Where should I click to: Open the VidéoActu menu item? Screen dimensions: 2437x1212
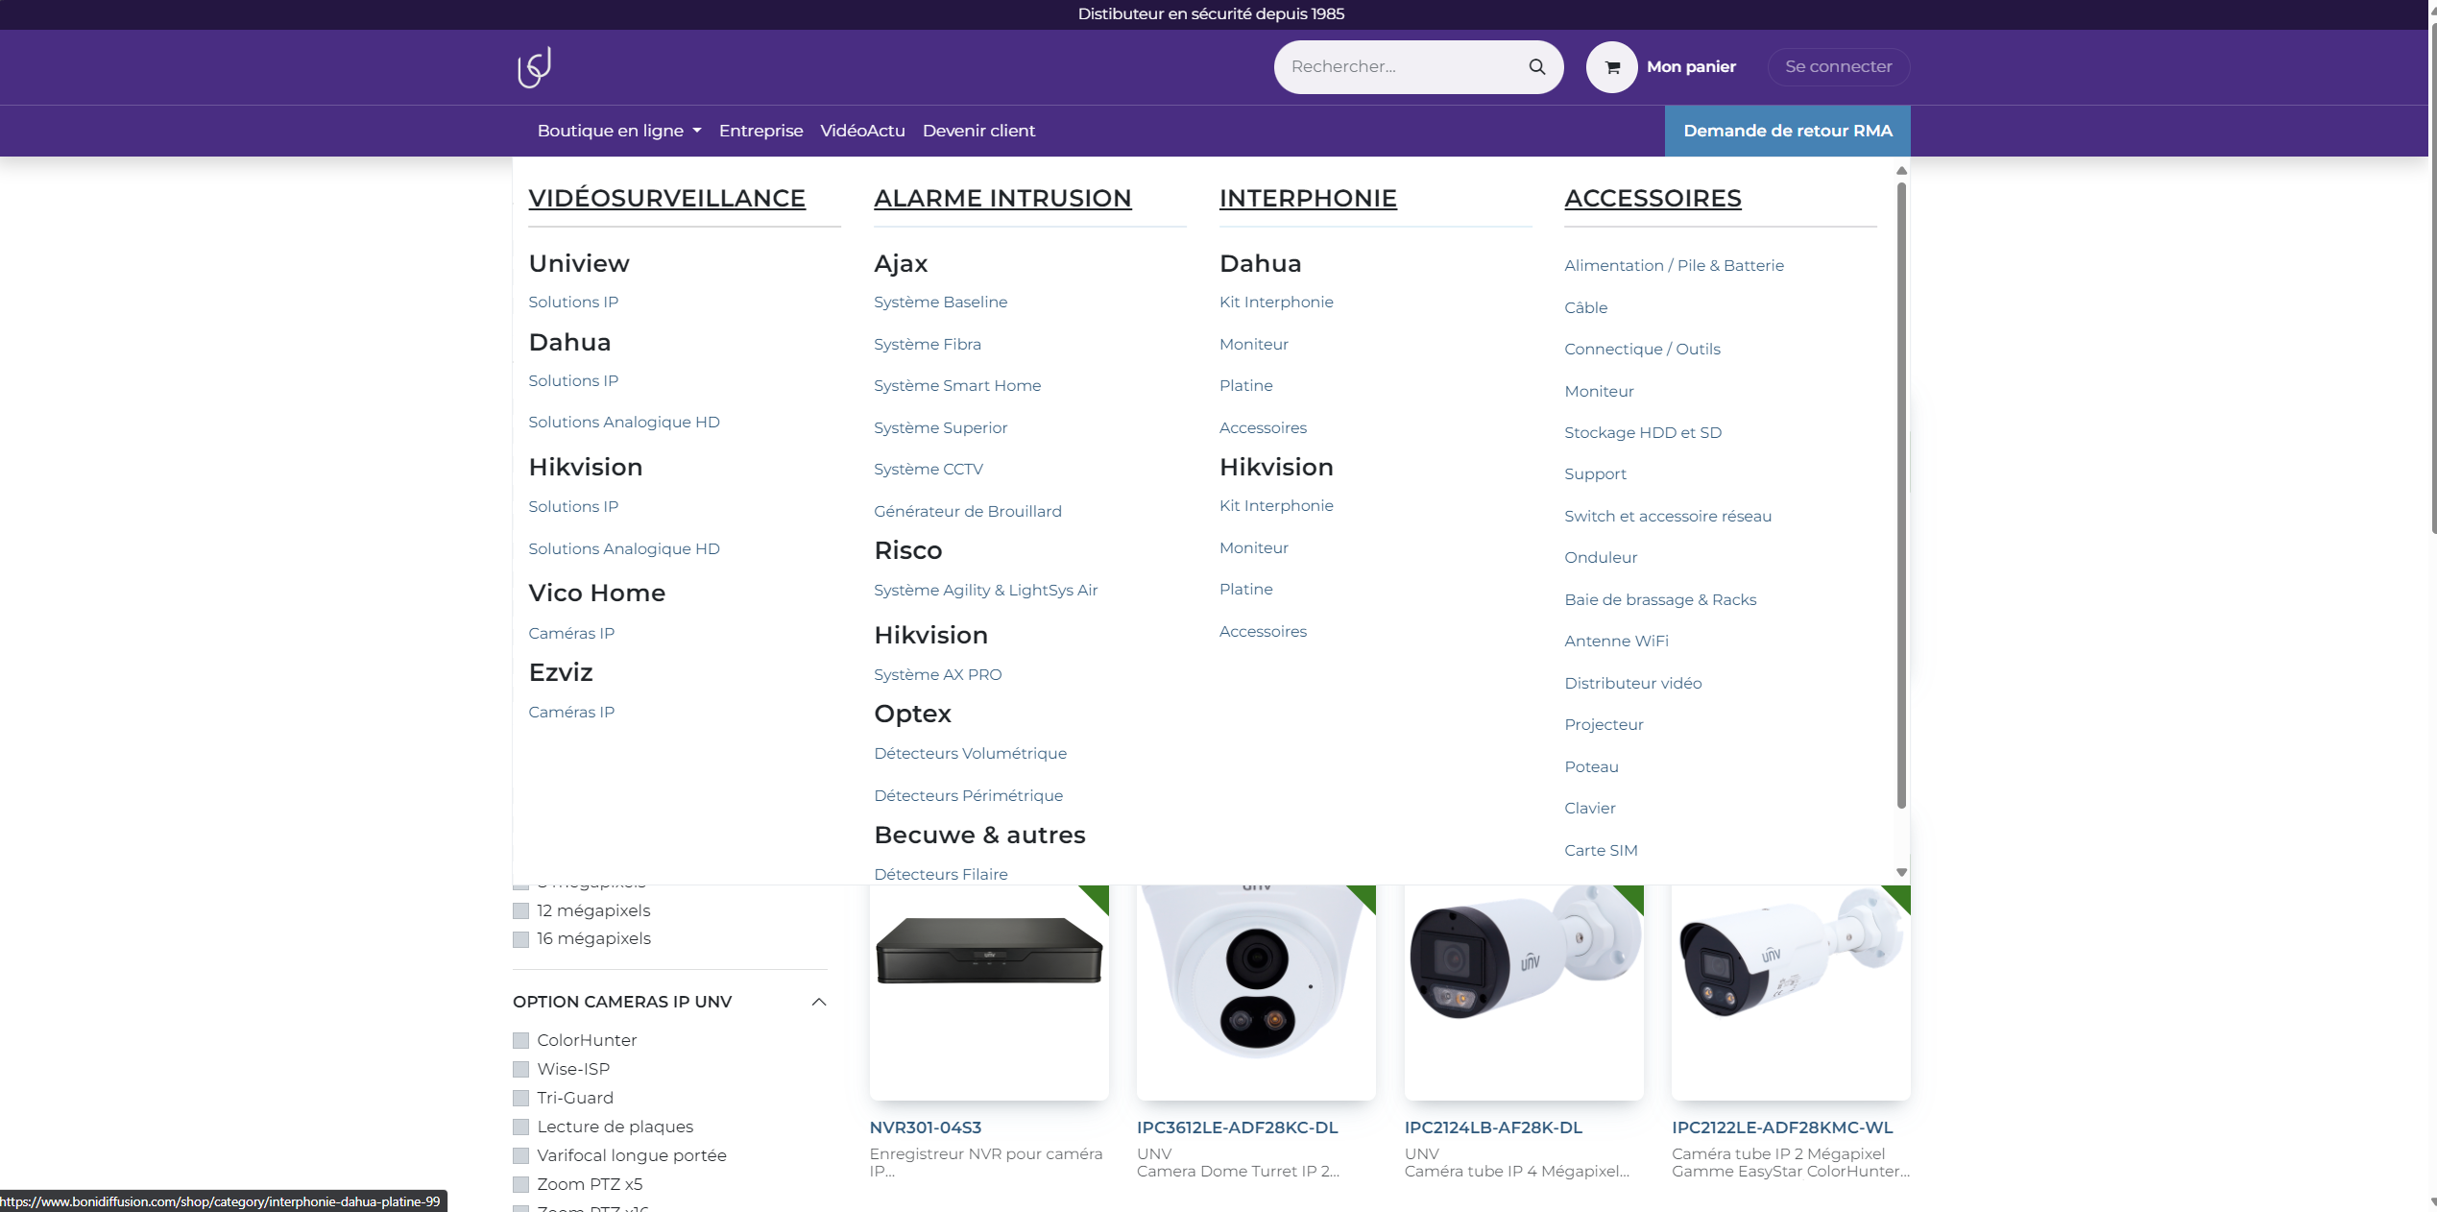[862, 131]
